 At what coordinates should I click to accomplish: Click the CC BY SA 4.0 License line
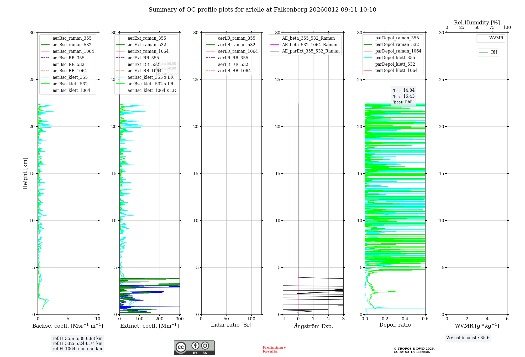pyautogui.click(x=412, y=352)
